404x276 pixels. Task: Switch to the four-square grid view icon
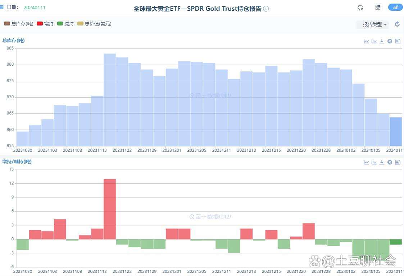click(x=378, y=8)
